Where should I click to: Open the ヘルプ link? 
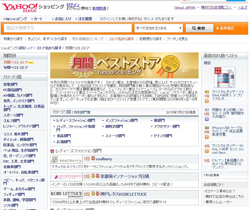point(242,7)
